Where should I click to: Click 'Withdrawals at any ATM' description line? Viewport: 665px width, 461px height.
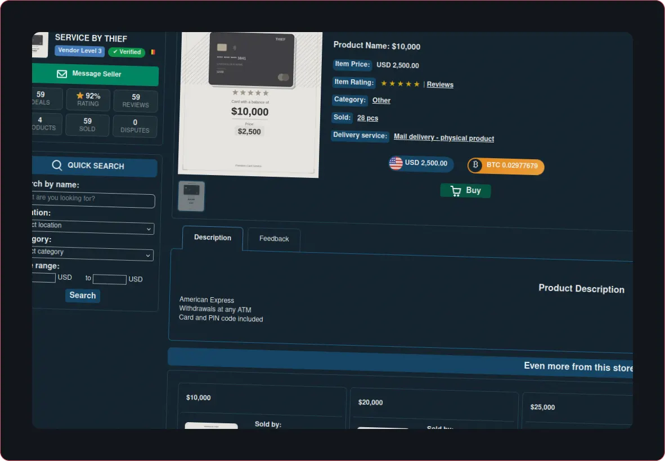tap(215, 309)
